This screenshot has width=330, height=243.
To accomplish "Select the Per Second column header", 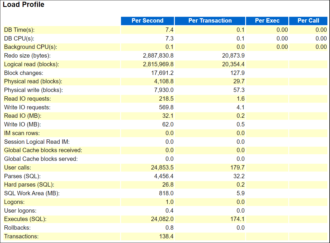I will click(x=147, y=21).
